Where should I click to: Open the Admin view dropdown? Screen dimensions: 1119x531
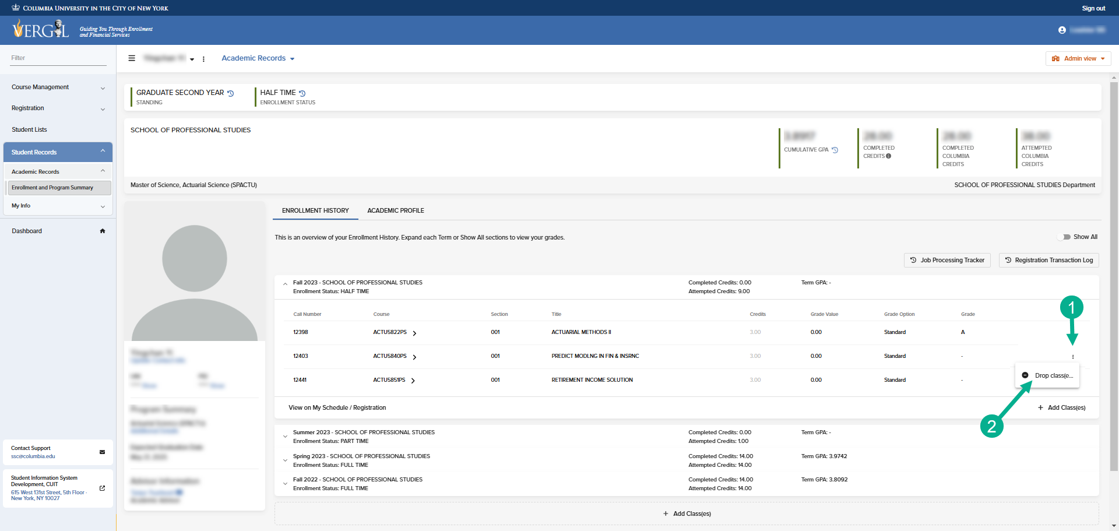click(1078, 59)
